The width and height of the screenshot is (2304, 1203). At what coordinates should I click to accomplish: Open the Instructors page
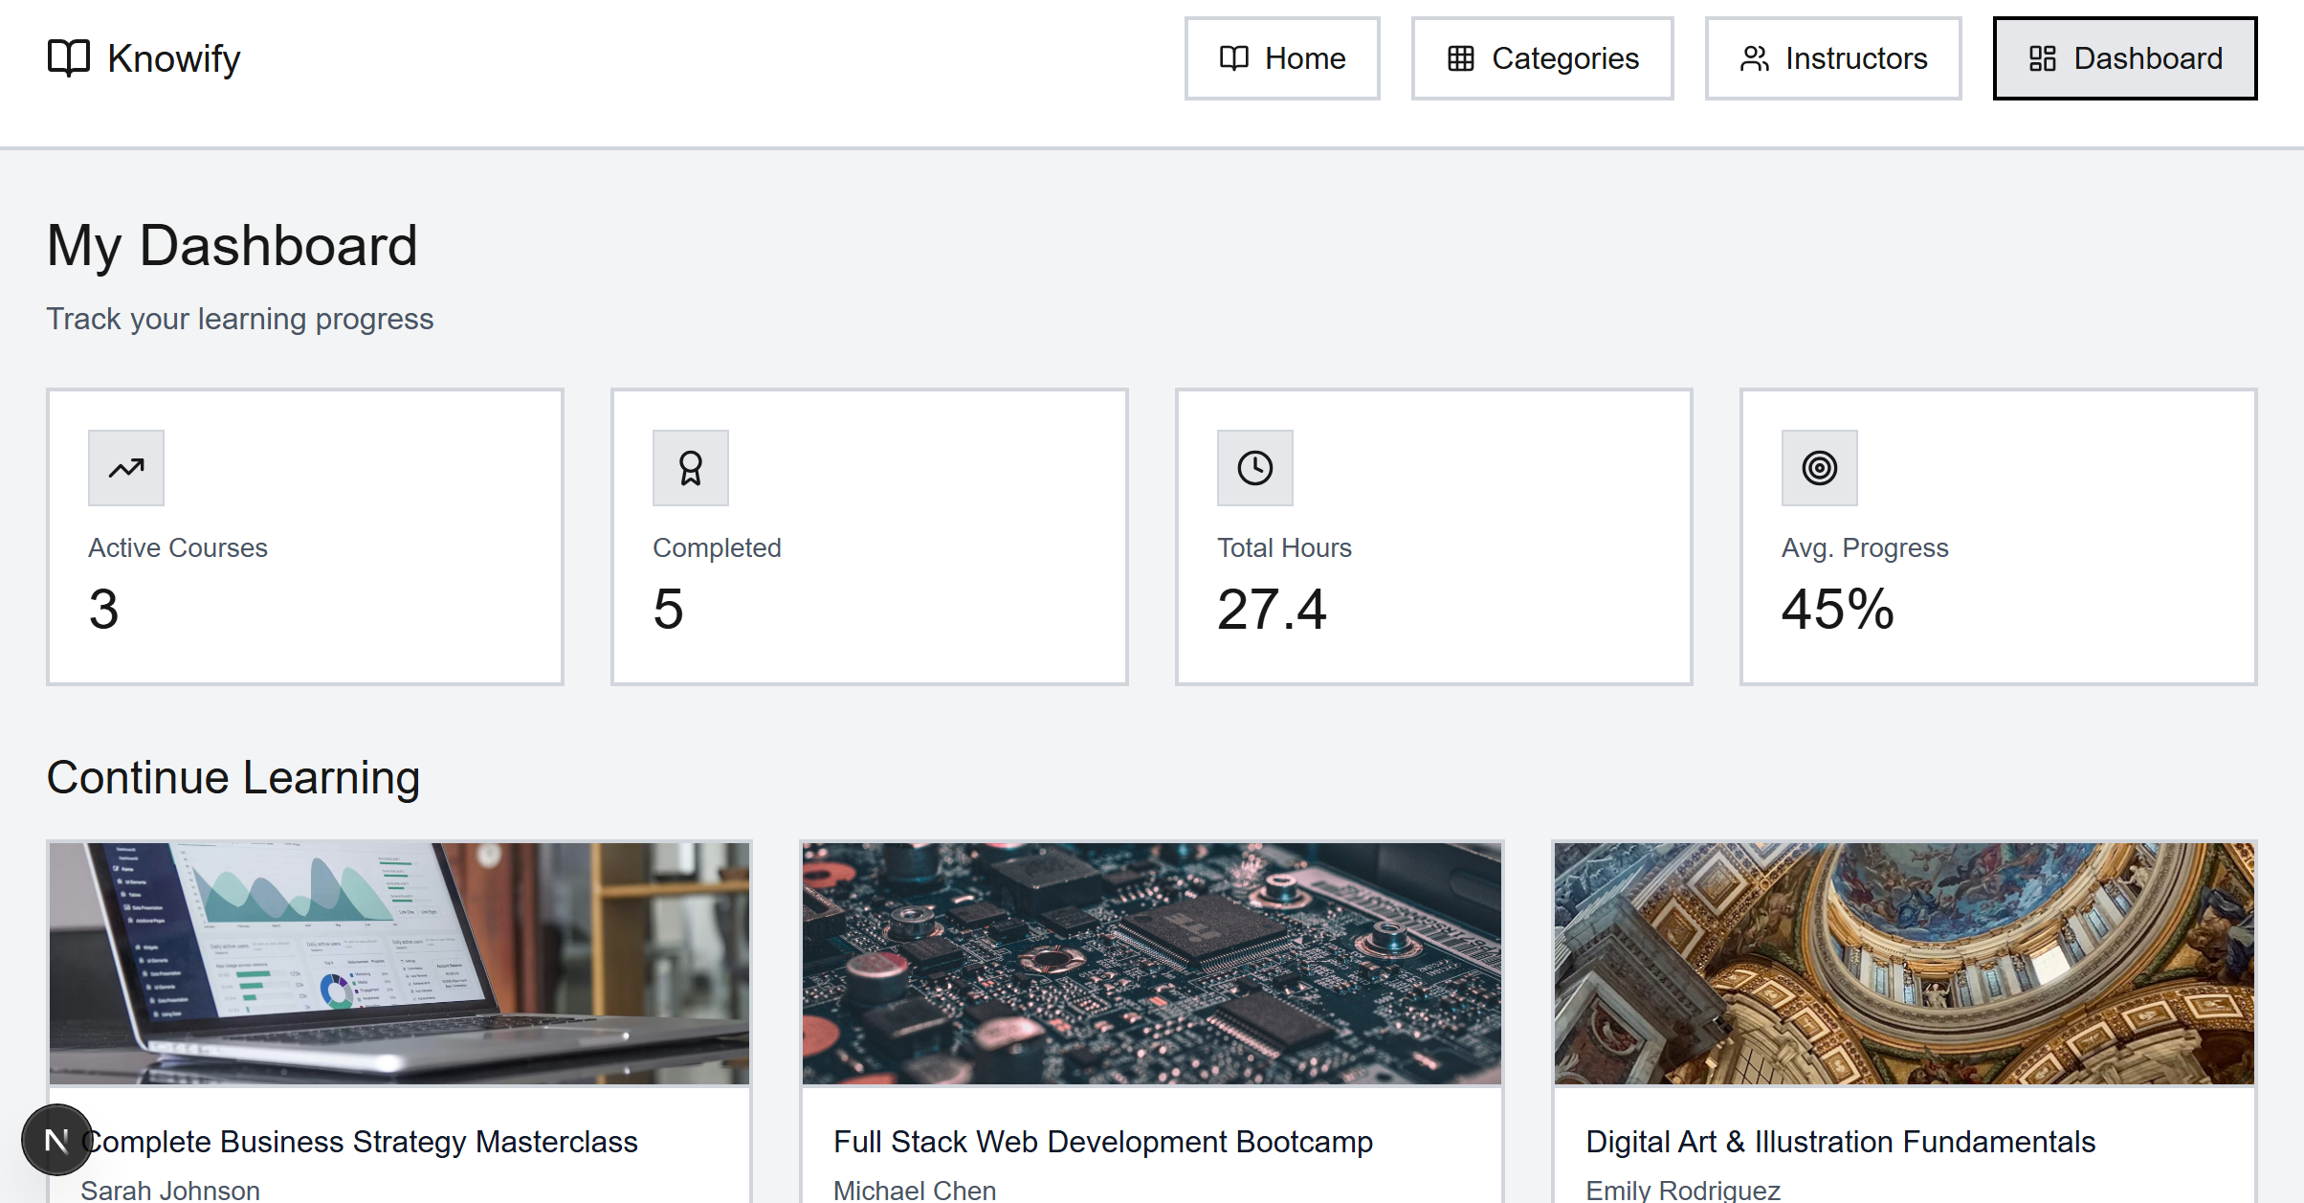tap(1832, 58)
